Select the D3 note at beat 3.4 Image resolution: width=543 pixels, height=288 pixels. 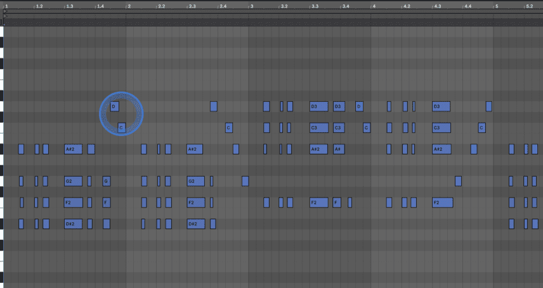click(339, 106)
